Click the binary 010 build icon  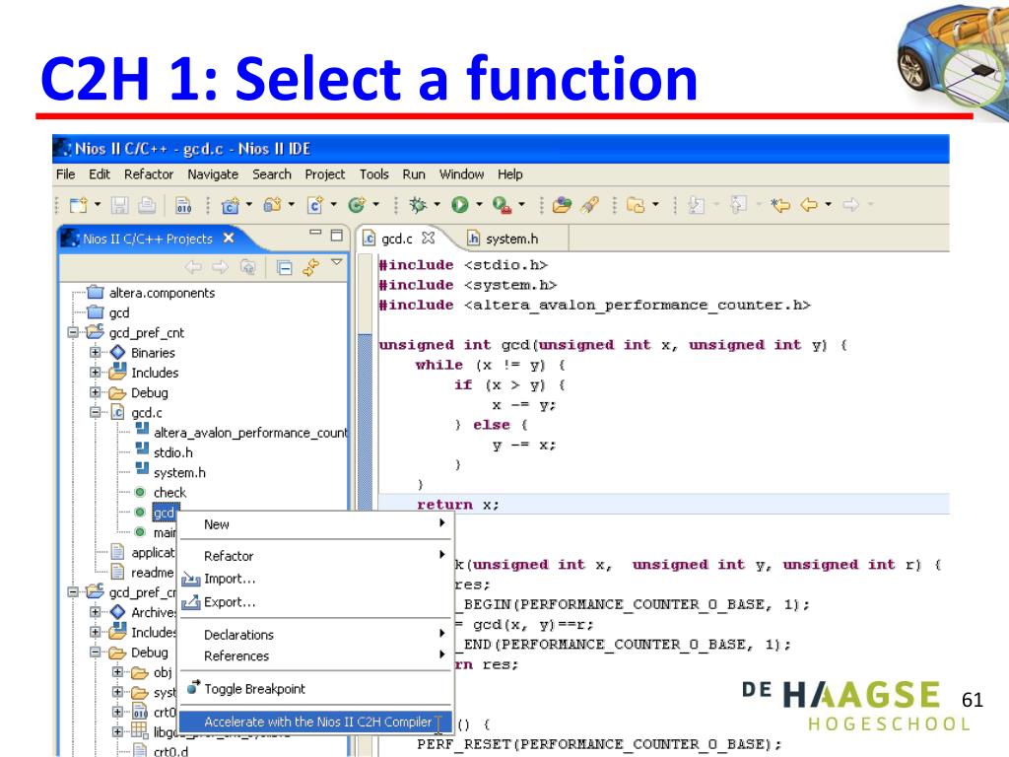183,205
